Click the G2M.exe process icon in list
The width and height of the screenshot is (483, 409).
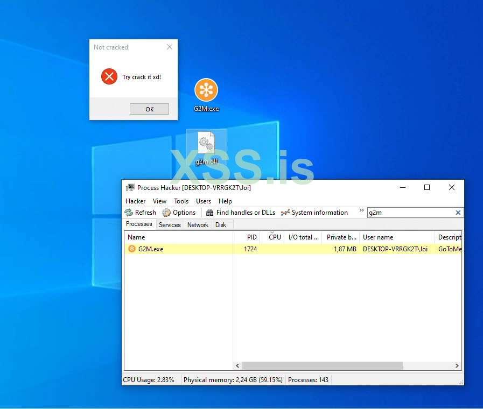[132, 249]
